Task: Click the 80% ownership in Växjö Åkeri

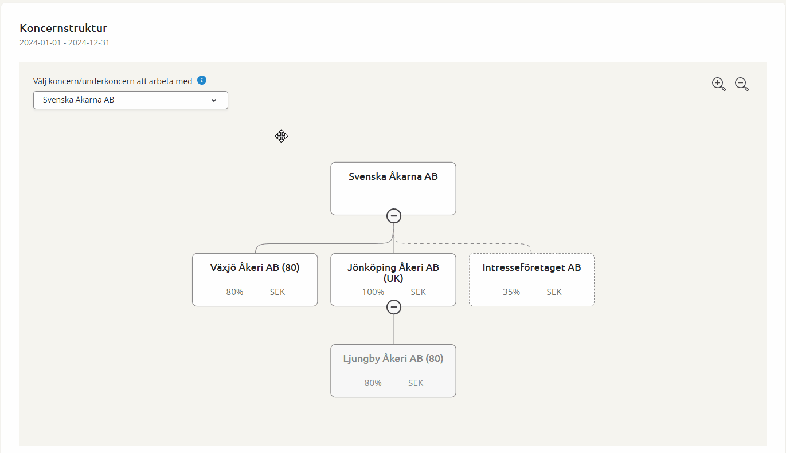Action: [234, 292]
